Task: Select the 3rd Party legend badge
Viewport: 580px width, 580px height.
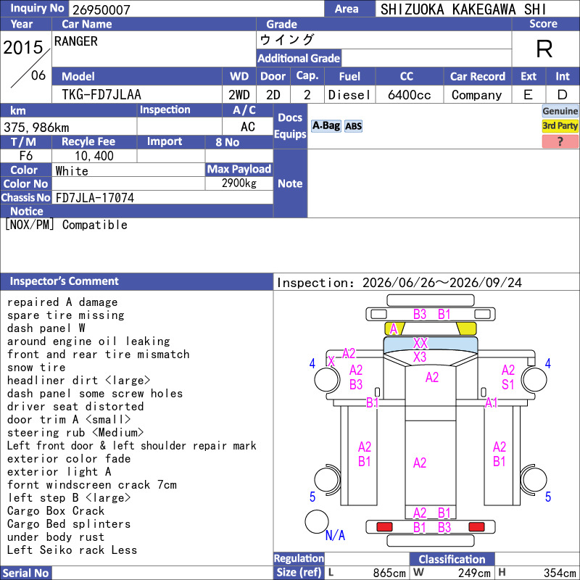Action: (560, 125)
